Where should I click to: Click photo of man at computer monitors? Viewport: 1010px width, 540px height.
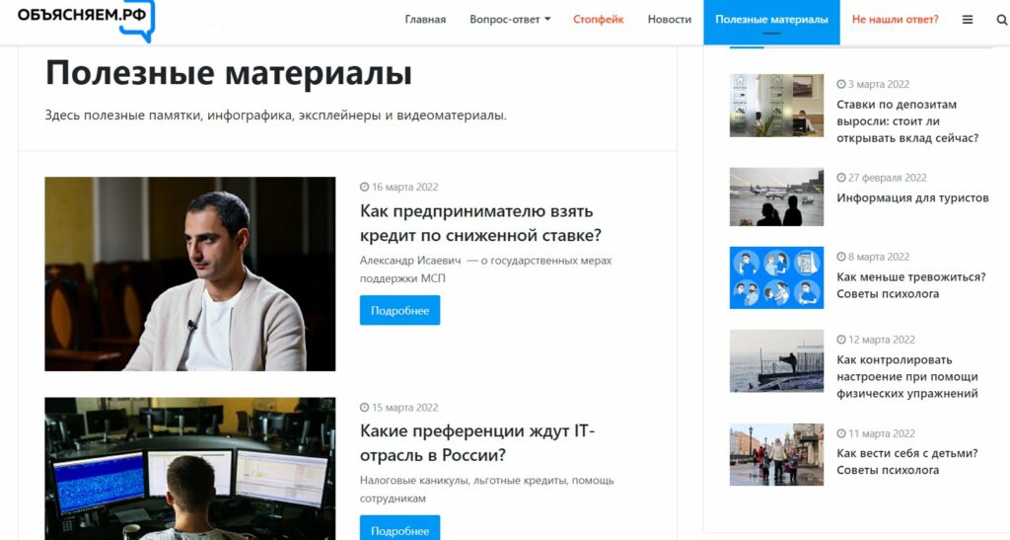tap(190, 469)
